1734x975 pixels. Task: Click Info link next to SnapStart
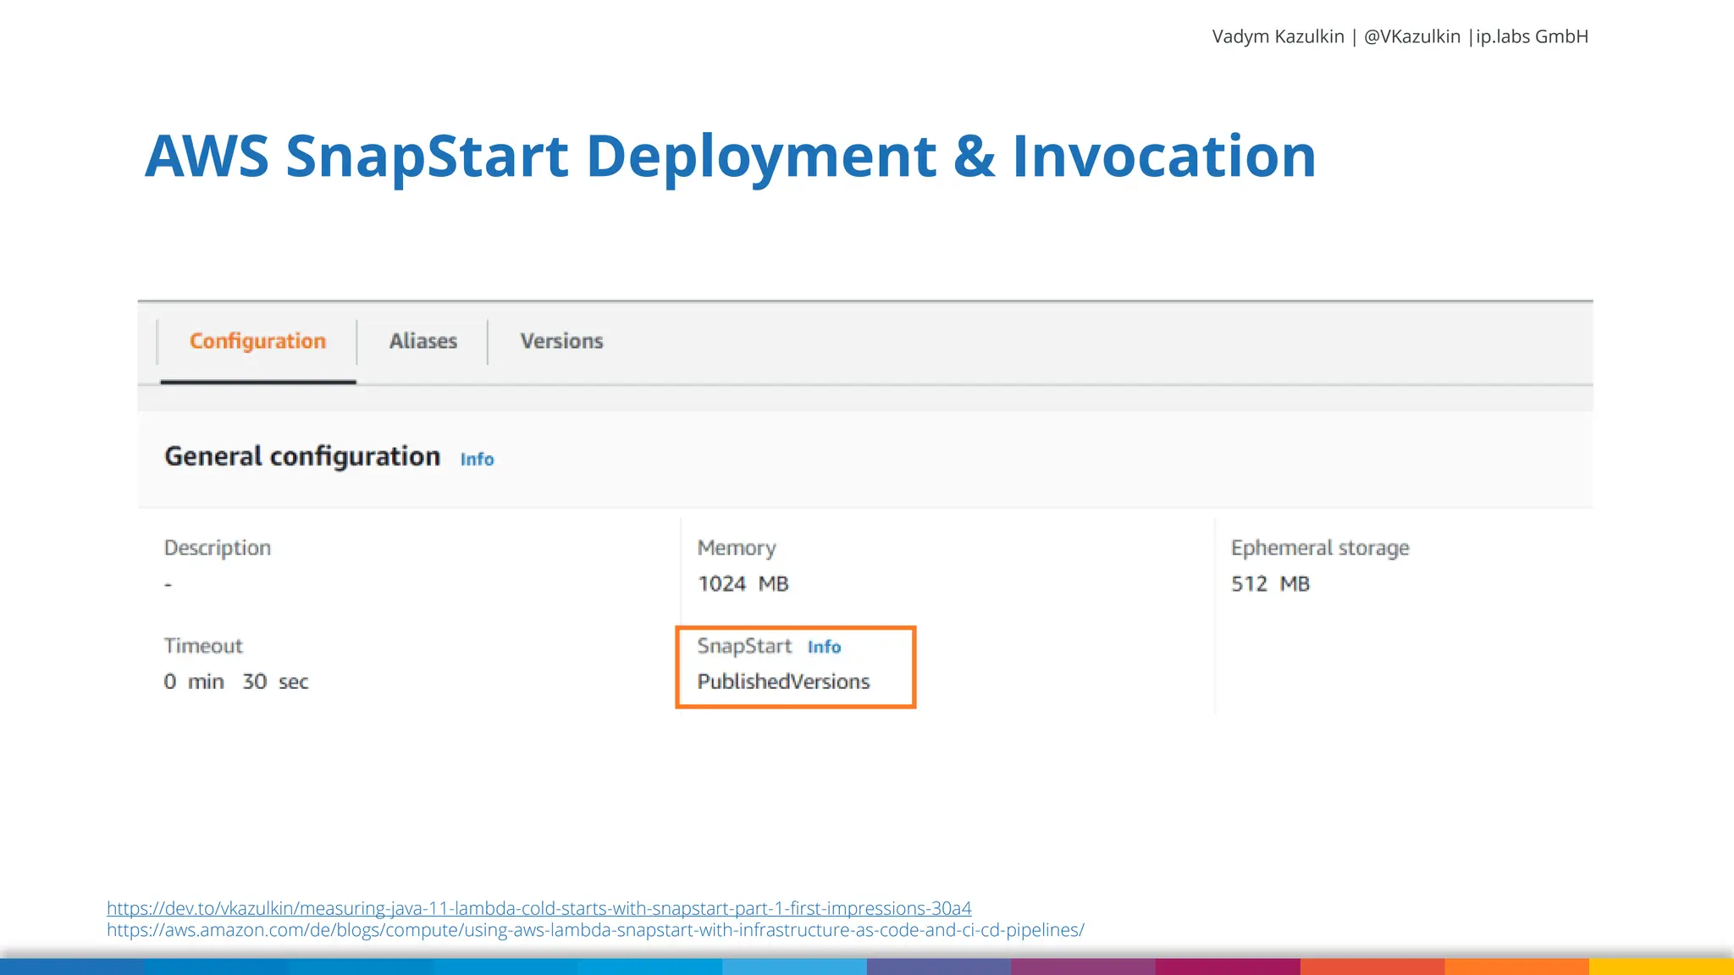[x=824, y=647]
